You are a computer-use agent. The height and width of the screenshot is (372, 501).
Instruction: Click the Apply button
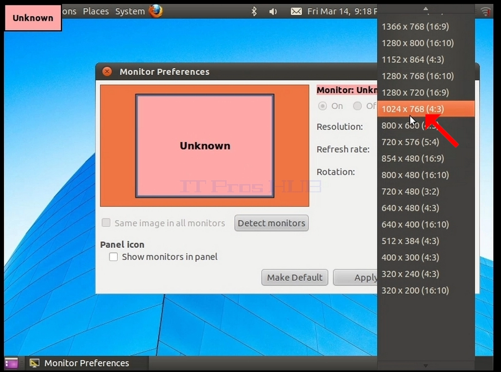pyautogui.click(x=356, y=278)
